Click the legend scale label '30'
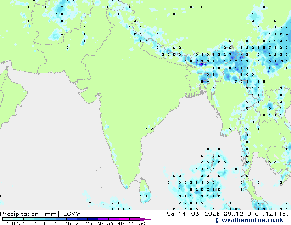This screenshot has width=291, height=225. click(100, 223)
